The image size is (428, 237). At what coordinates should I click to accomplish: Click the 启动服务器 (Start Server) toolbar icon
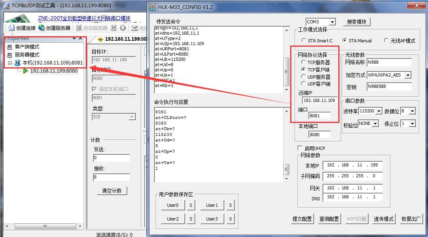[78, 28]
